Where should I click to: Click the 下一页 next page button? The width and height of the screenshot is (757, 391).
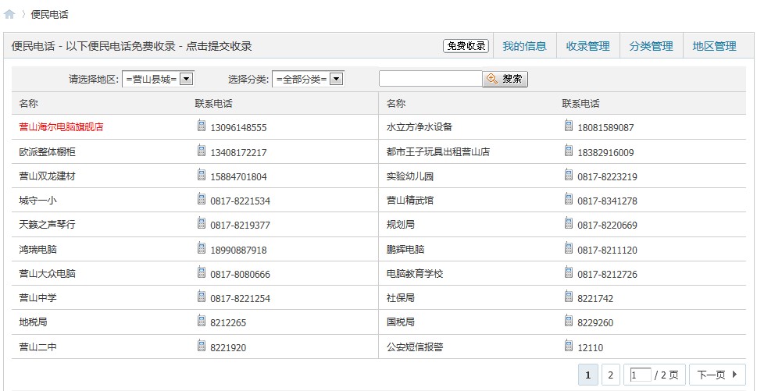[717, 375]
